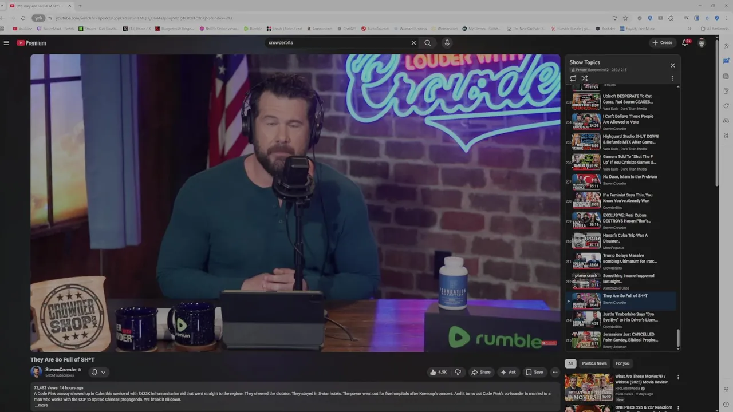Image resolution: width=733 pixels, height=412 pixels.
Task: Open YouTube notifications bell
Action: pos(685,43)
